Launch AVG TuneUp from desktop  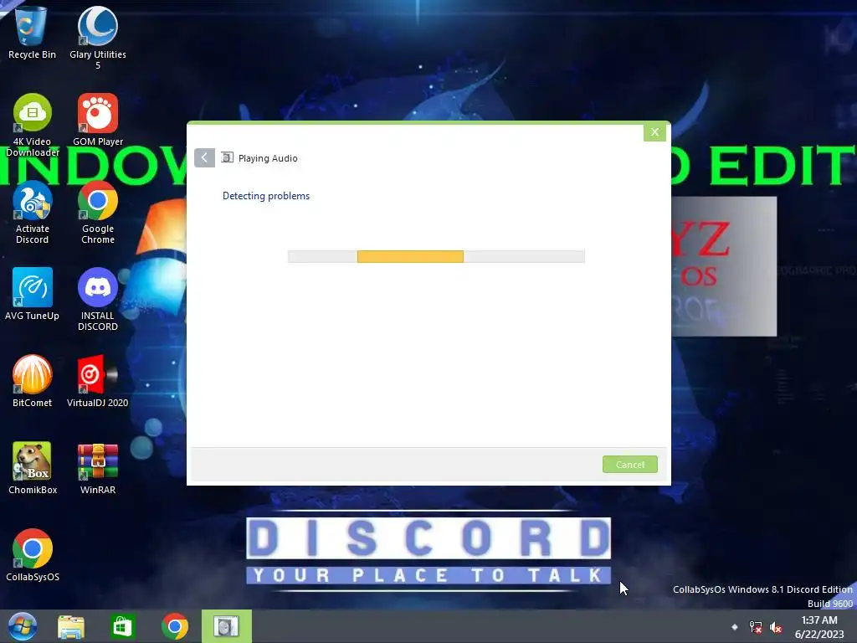point(33,294)
